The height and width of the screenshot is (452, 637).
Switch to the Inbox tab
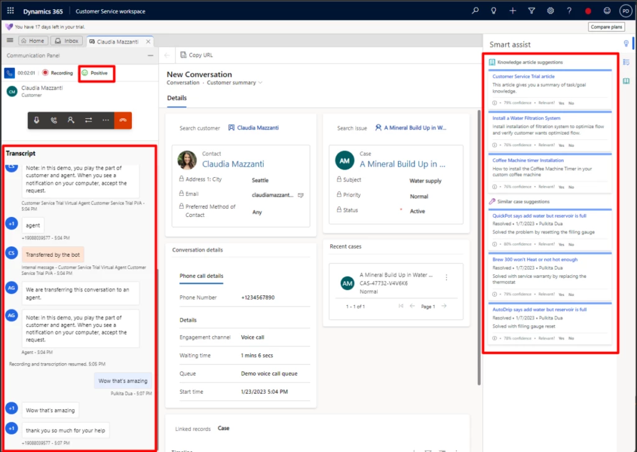[x=67, y=41]
